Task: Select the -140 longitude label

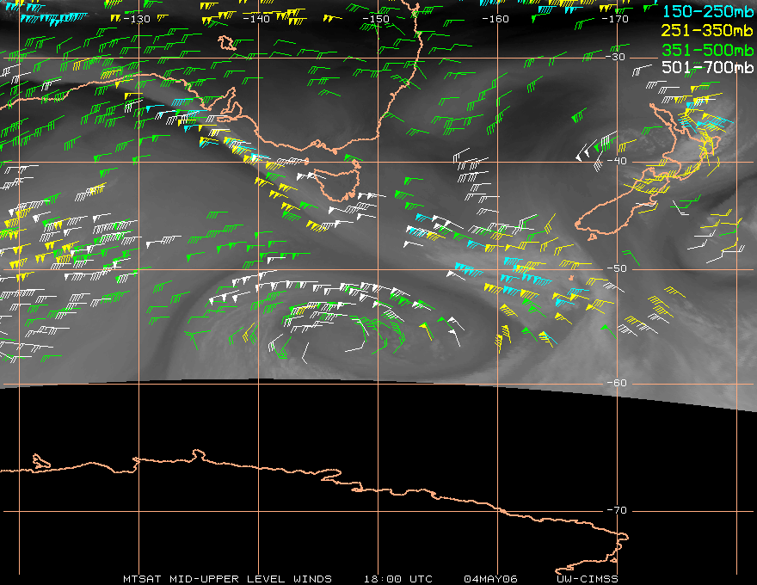Action: 255,19
